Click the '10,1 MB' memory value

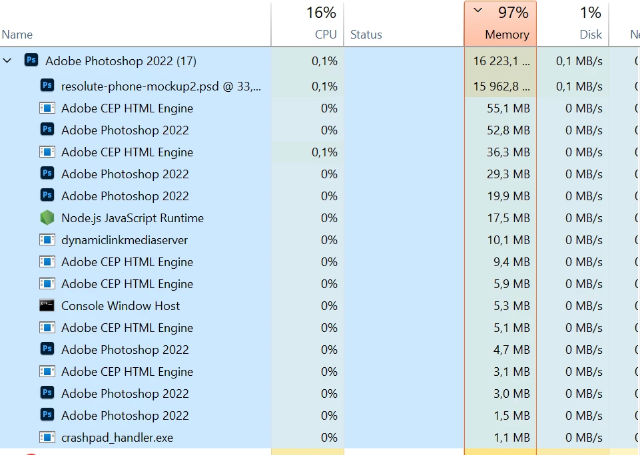[x=508, y=240]
